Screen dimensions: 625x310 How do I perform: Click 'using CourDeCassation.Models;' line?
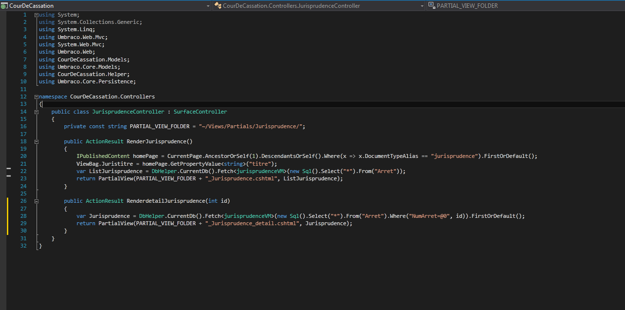point(84,59)
